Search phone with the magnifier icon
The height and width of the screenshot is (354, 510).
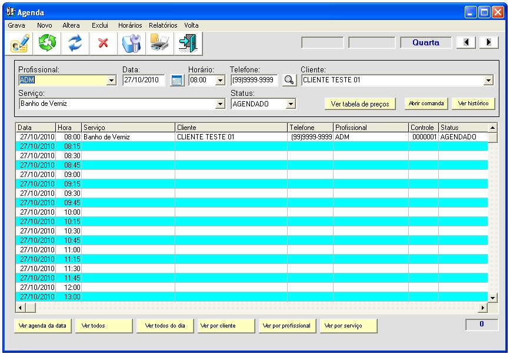pos(289,81)
